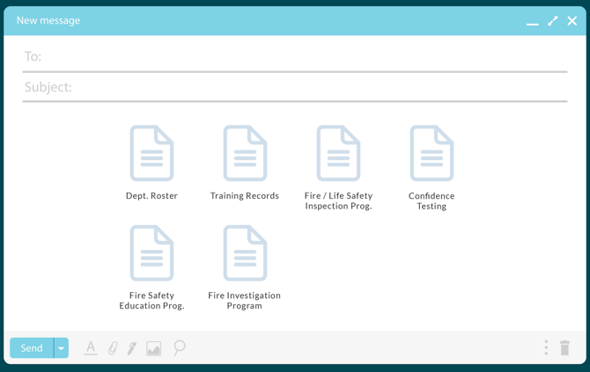Screen dimensions: 590x372
Task: Close the New message window
Action: [x=572, y=21]
